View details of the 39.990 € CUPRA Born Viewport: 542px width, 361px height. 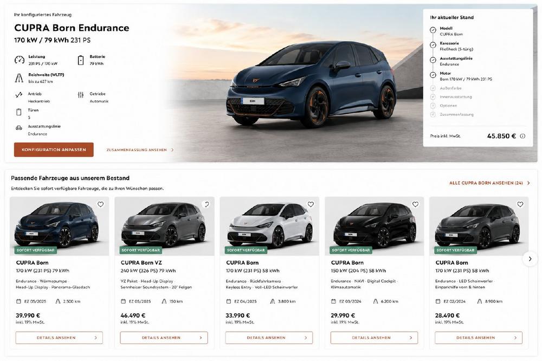click(x=59, y=338)
